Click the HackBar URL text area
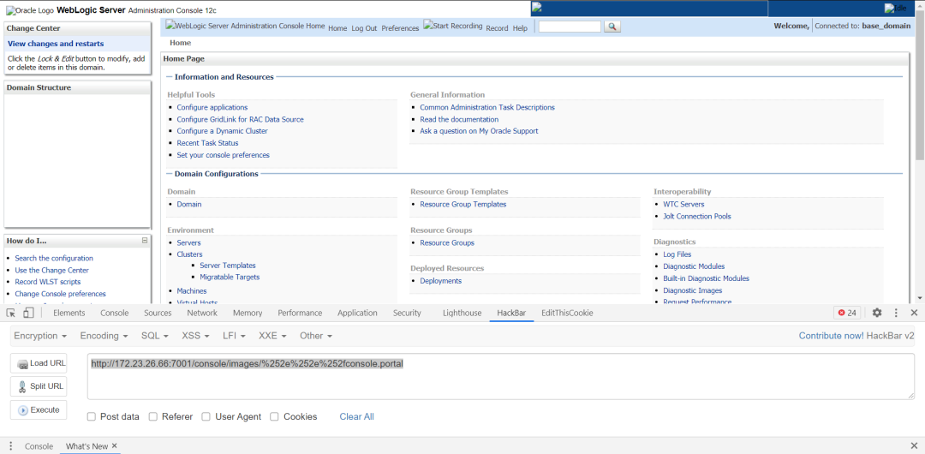The image size is (925, 454). click(501, 377)
